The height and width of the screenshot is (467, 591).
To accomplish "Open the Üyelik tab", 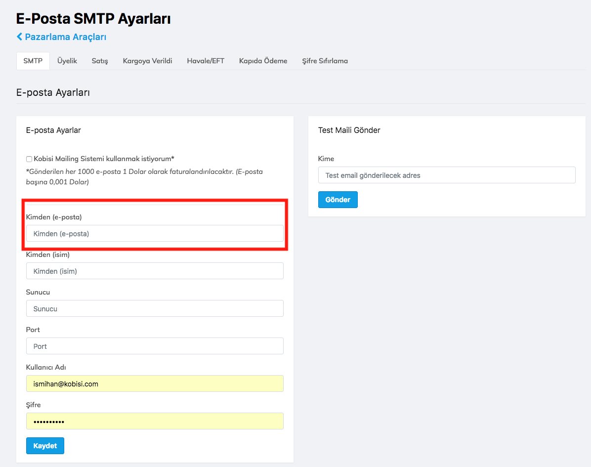I will pyautogui.click(x=67, y=61).
